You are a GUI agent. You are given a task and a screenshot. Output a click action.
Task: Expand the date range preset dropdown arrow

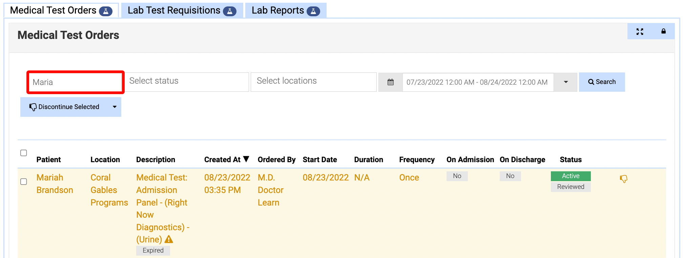pyautogui.click(x=565, y=82)
